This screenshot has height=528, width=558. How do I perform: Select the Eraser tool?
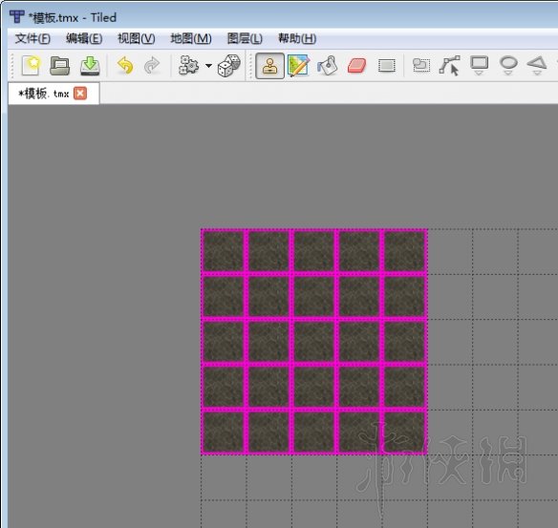pos(357,66)
